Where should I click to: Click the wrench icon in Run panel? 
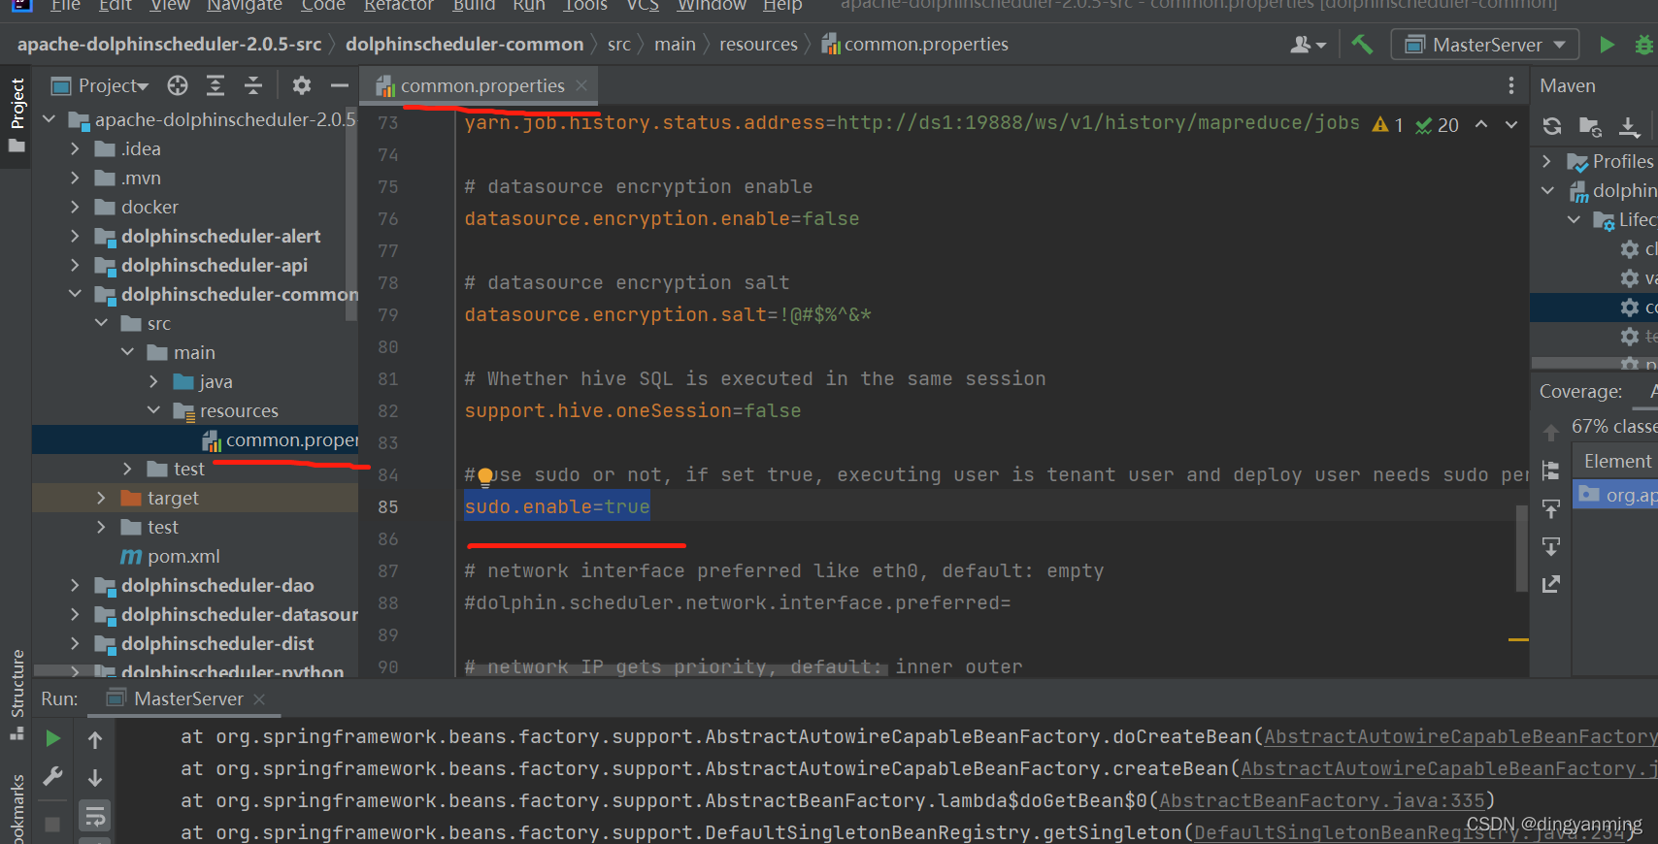point(52,777)
